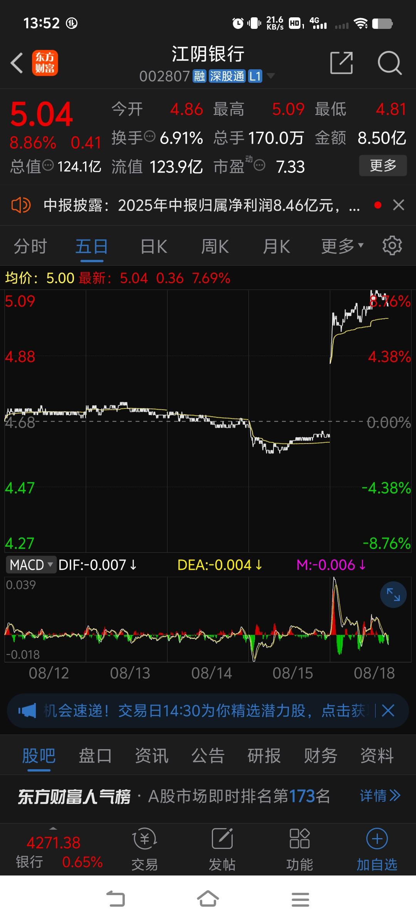
Task: Expand the 更多 chart period dropdown
Action: (x=342, y=246)
